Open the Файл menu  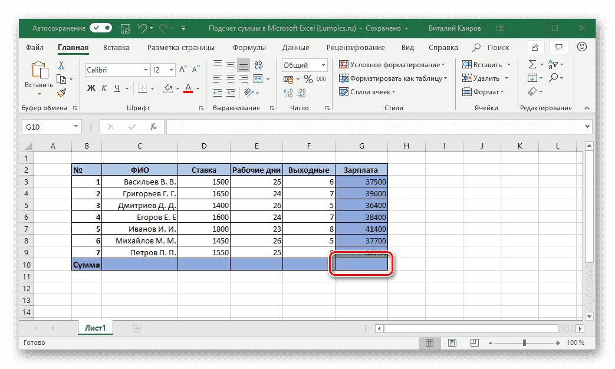pyautogui.click(x=35, y=47)
